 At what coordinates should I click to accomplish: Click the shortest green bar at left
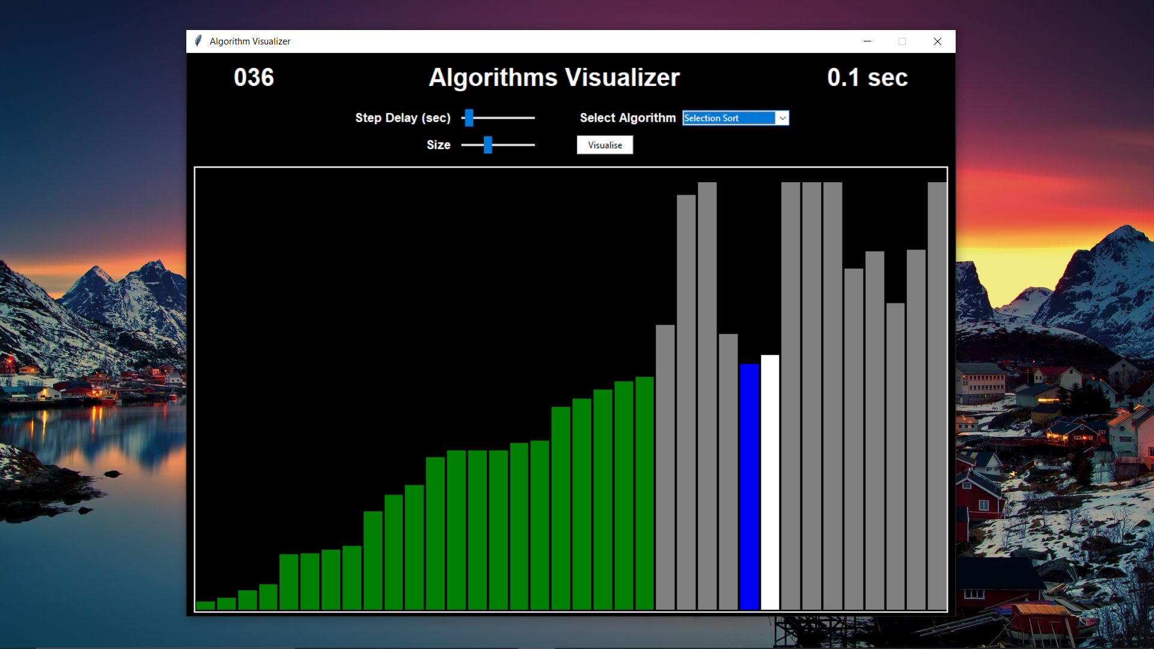pos(206,605)
